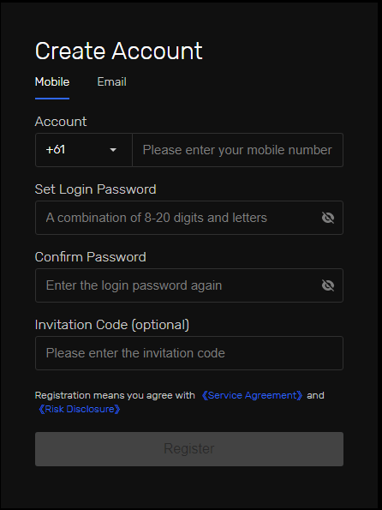382x510 pixels.
Task: Select the Mobile registration tab
Action: [52, 81]
